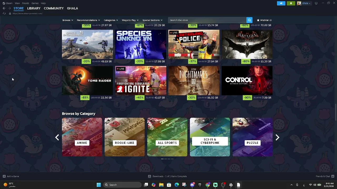
Task: Open the ALL SPORTS category card
Action: tap(167, 137)
